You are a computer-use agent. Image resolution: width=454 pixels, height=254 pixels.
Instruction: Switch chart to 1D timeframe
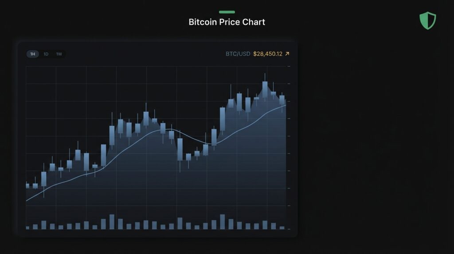click(x=46, y=54)
